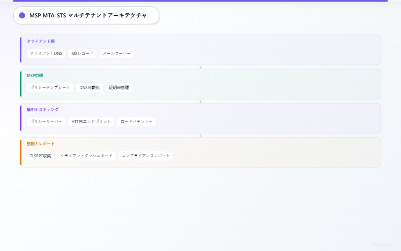Open the コンプライアンスレポート node
Image resolution: width=401 pixels, height=251 pixels.
click(146, 156)
